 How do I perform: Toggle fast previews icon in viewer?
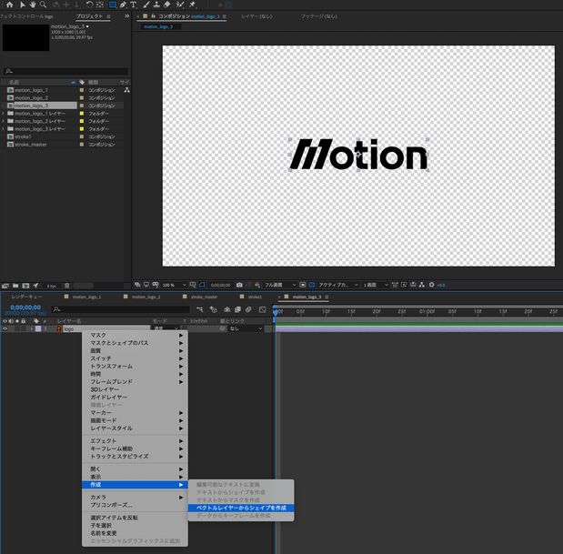404,285
